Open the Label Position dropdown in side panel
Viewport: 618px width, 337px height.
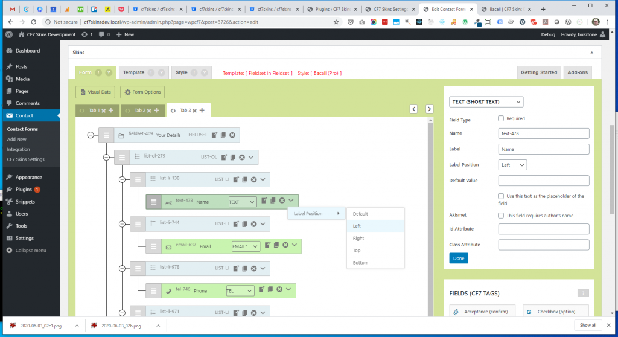point(512,164)
